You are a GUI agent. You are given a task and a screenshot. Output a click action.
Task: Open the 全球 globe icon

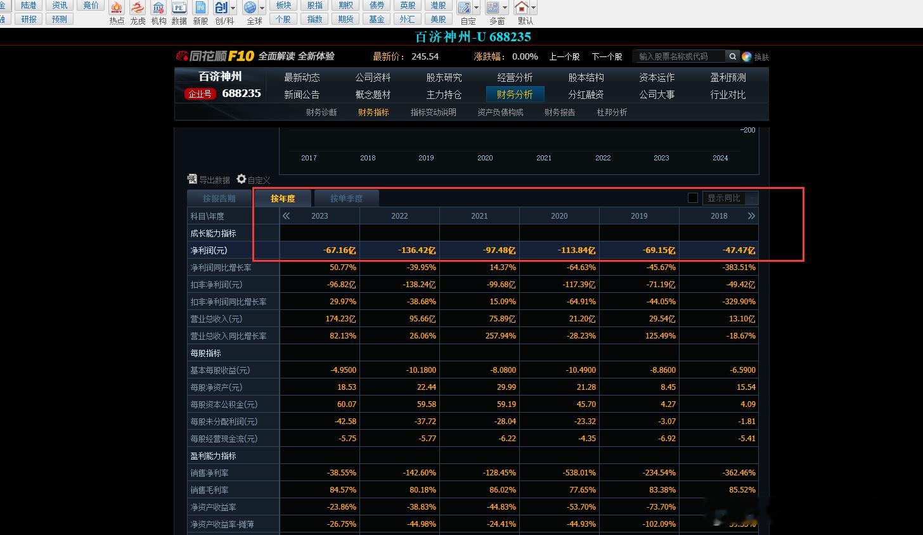tap(250, 8)
